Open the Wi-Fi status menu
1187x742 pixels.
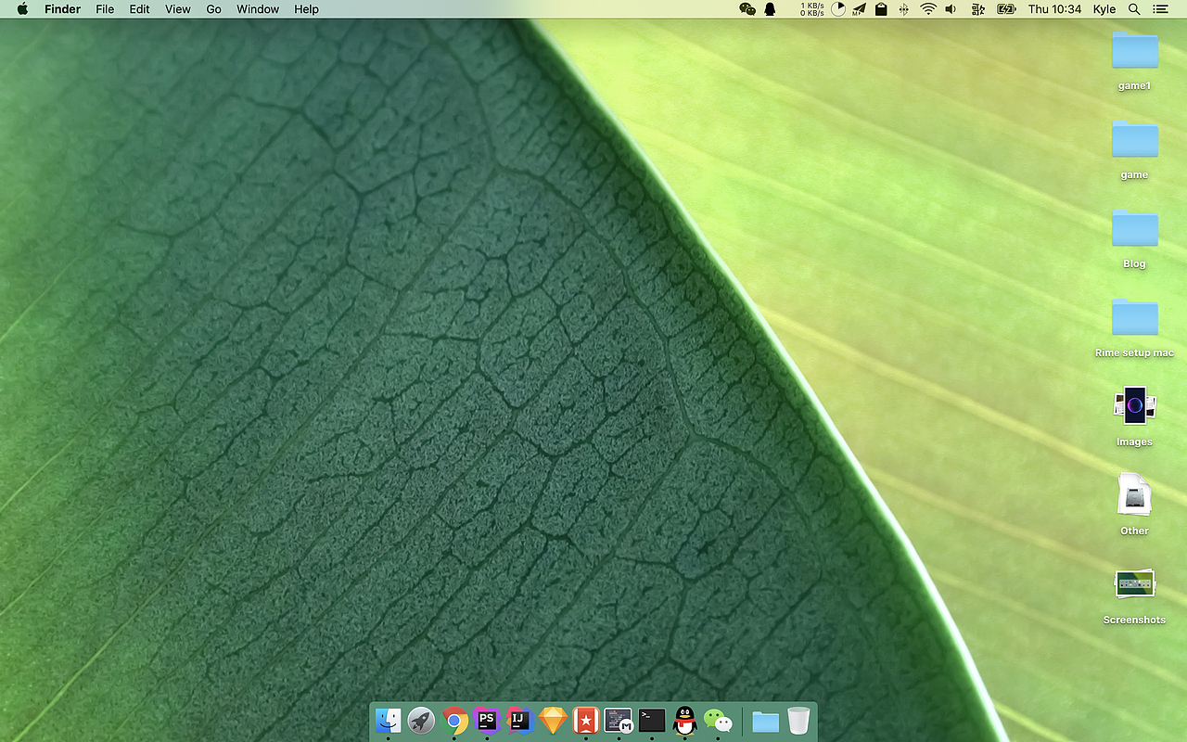coord(928,9)
